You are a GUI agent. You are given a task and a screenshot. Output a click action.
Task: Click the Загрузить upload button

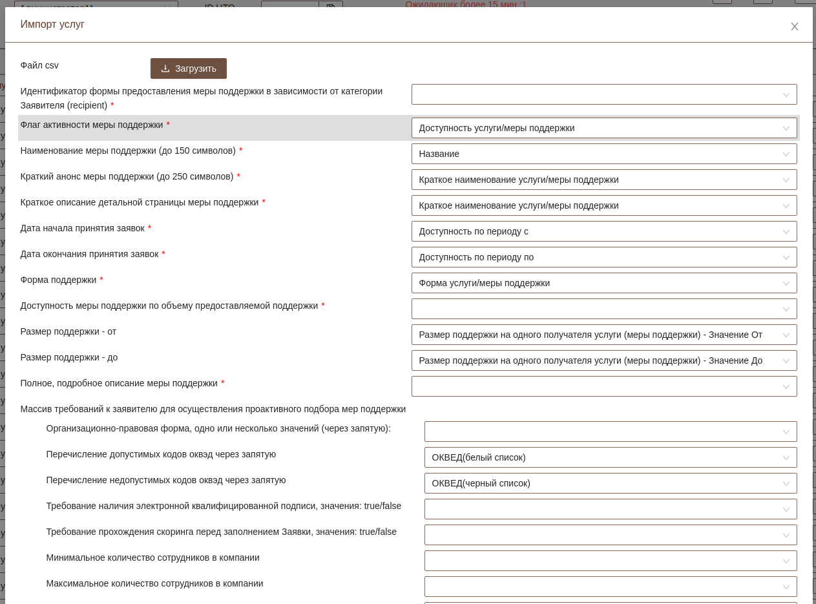[x=188, y=68]
